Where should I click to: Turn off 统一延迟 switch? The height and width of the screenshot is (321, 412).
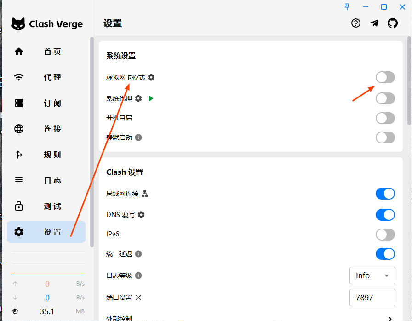point(385,254)
